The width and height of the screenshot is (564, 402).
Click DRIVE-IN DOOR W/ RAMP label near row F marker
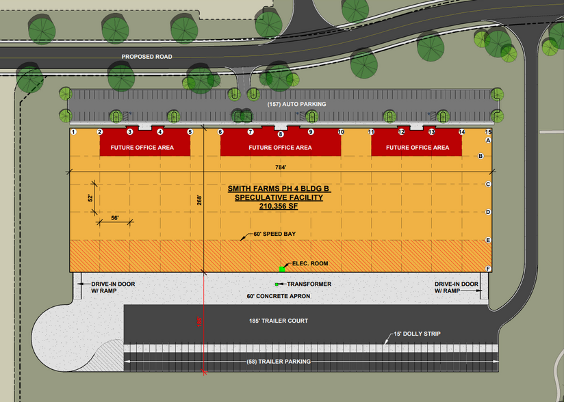point(456,287)
